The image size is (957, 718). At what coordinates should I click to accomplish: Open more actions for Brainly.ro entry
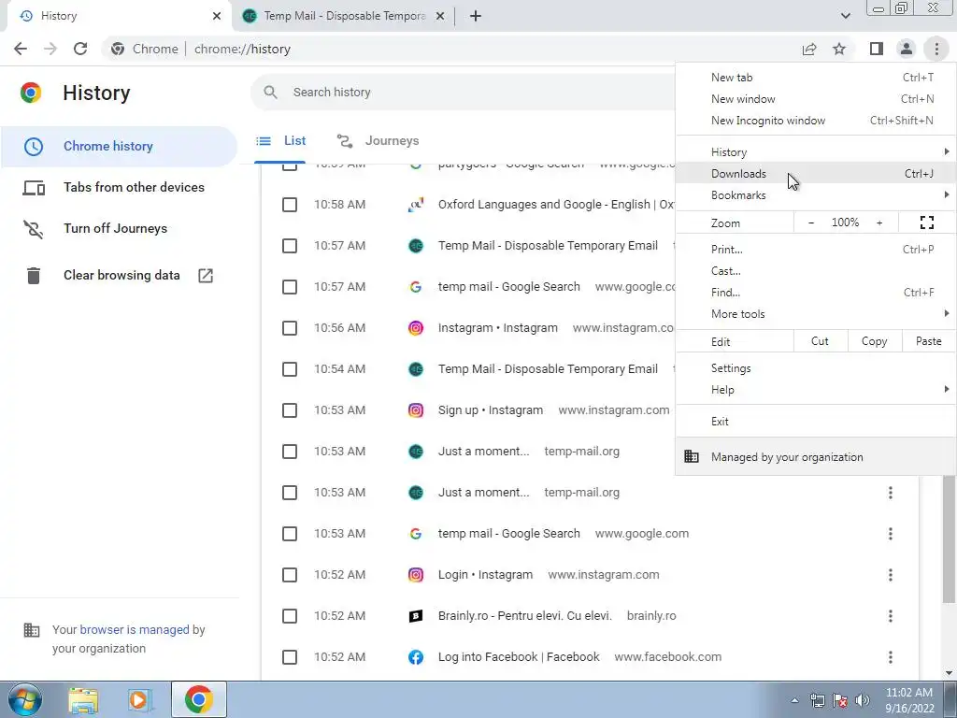click(x=891, y=616)
